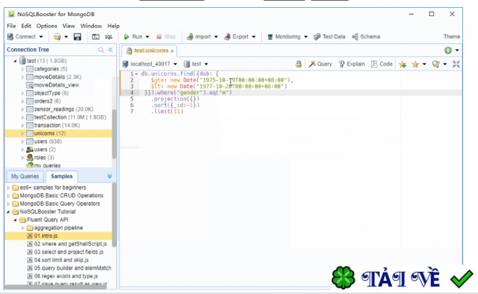Click the fullscreen expand icon in editor toolbar
Viewport: 478px width, 294px height.
(456, 64)
